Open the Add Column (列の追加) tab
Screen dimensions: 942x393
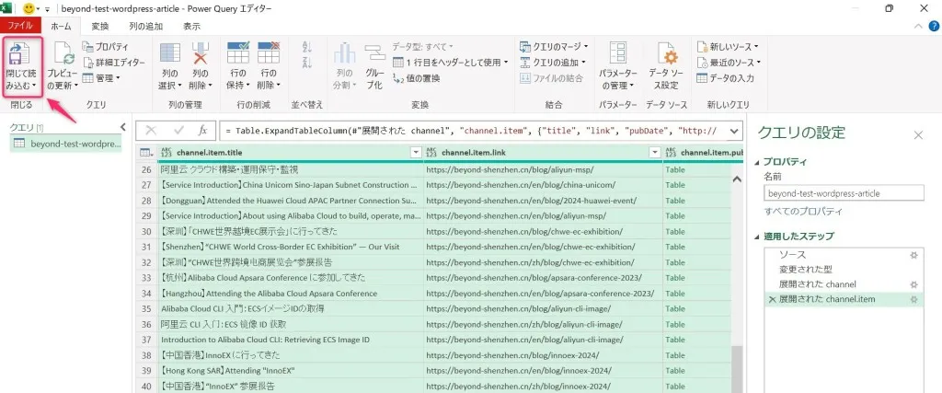click(x=145, y=27)
